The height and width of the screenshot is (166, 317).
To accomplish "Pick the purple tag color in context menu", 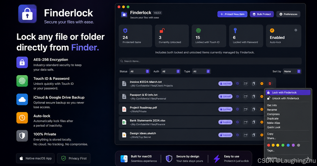I will [x=293, y=145].
